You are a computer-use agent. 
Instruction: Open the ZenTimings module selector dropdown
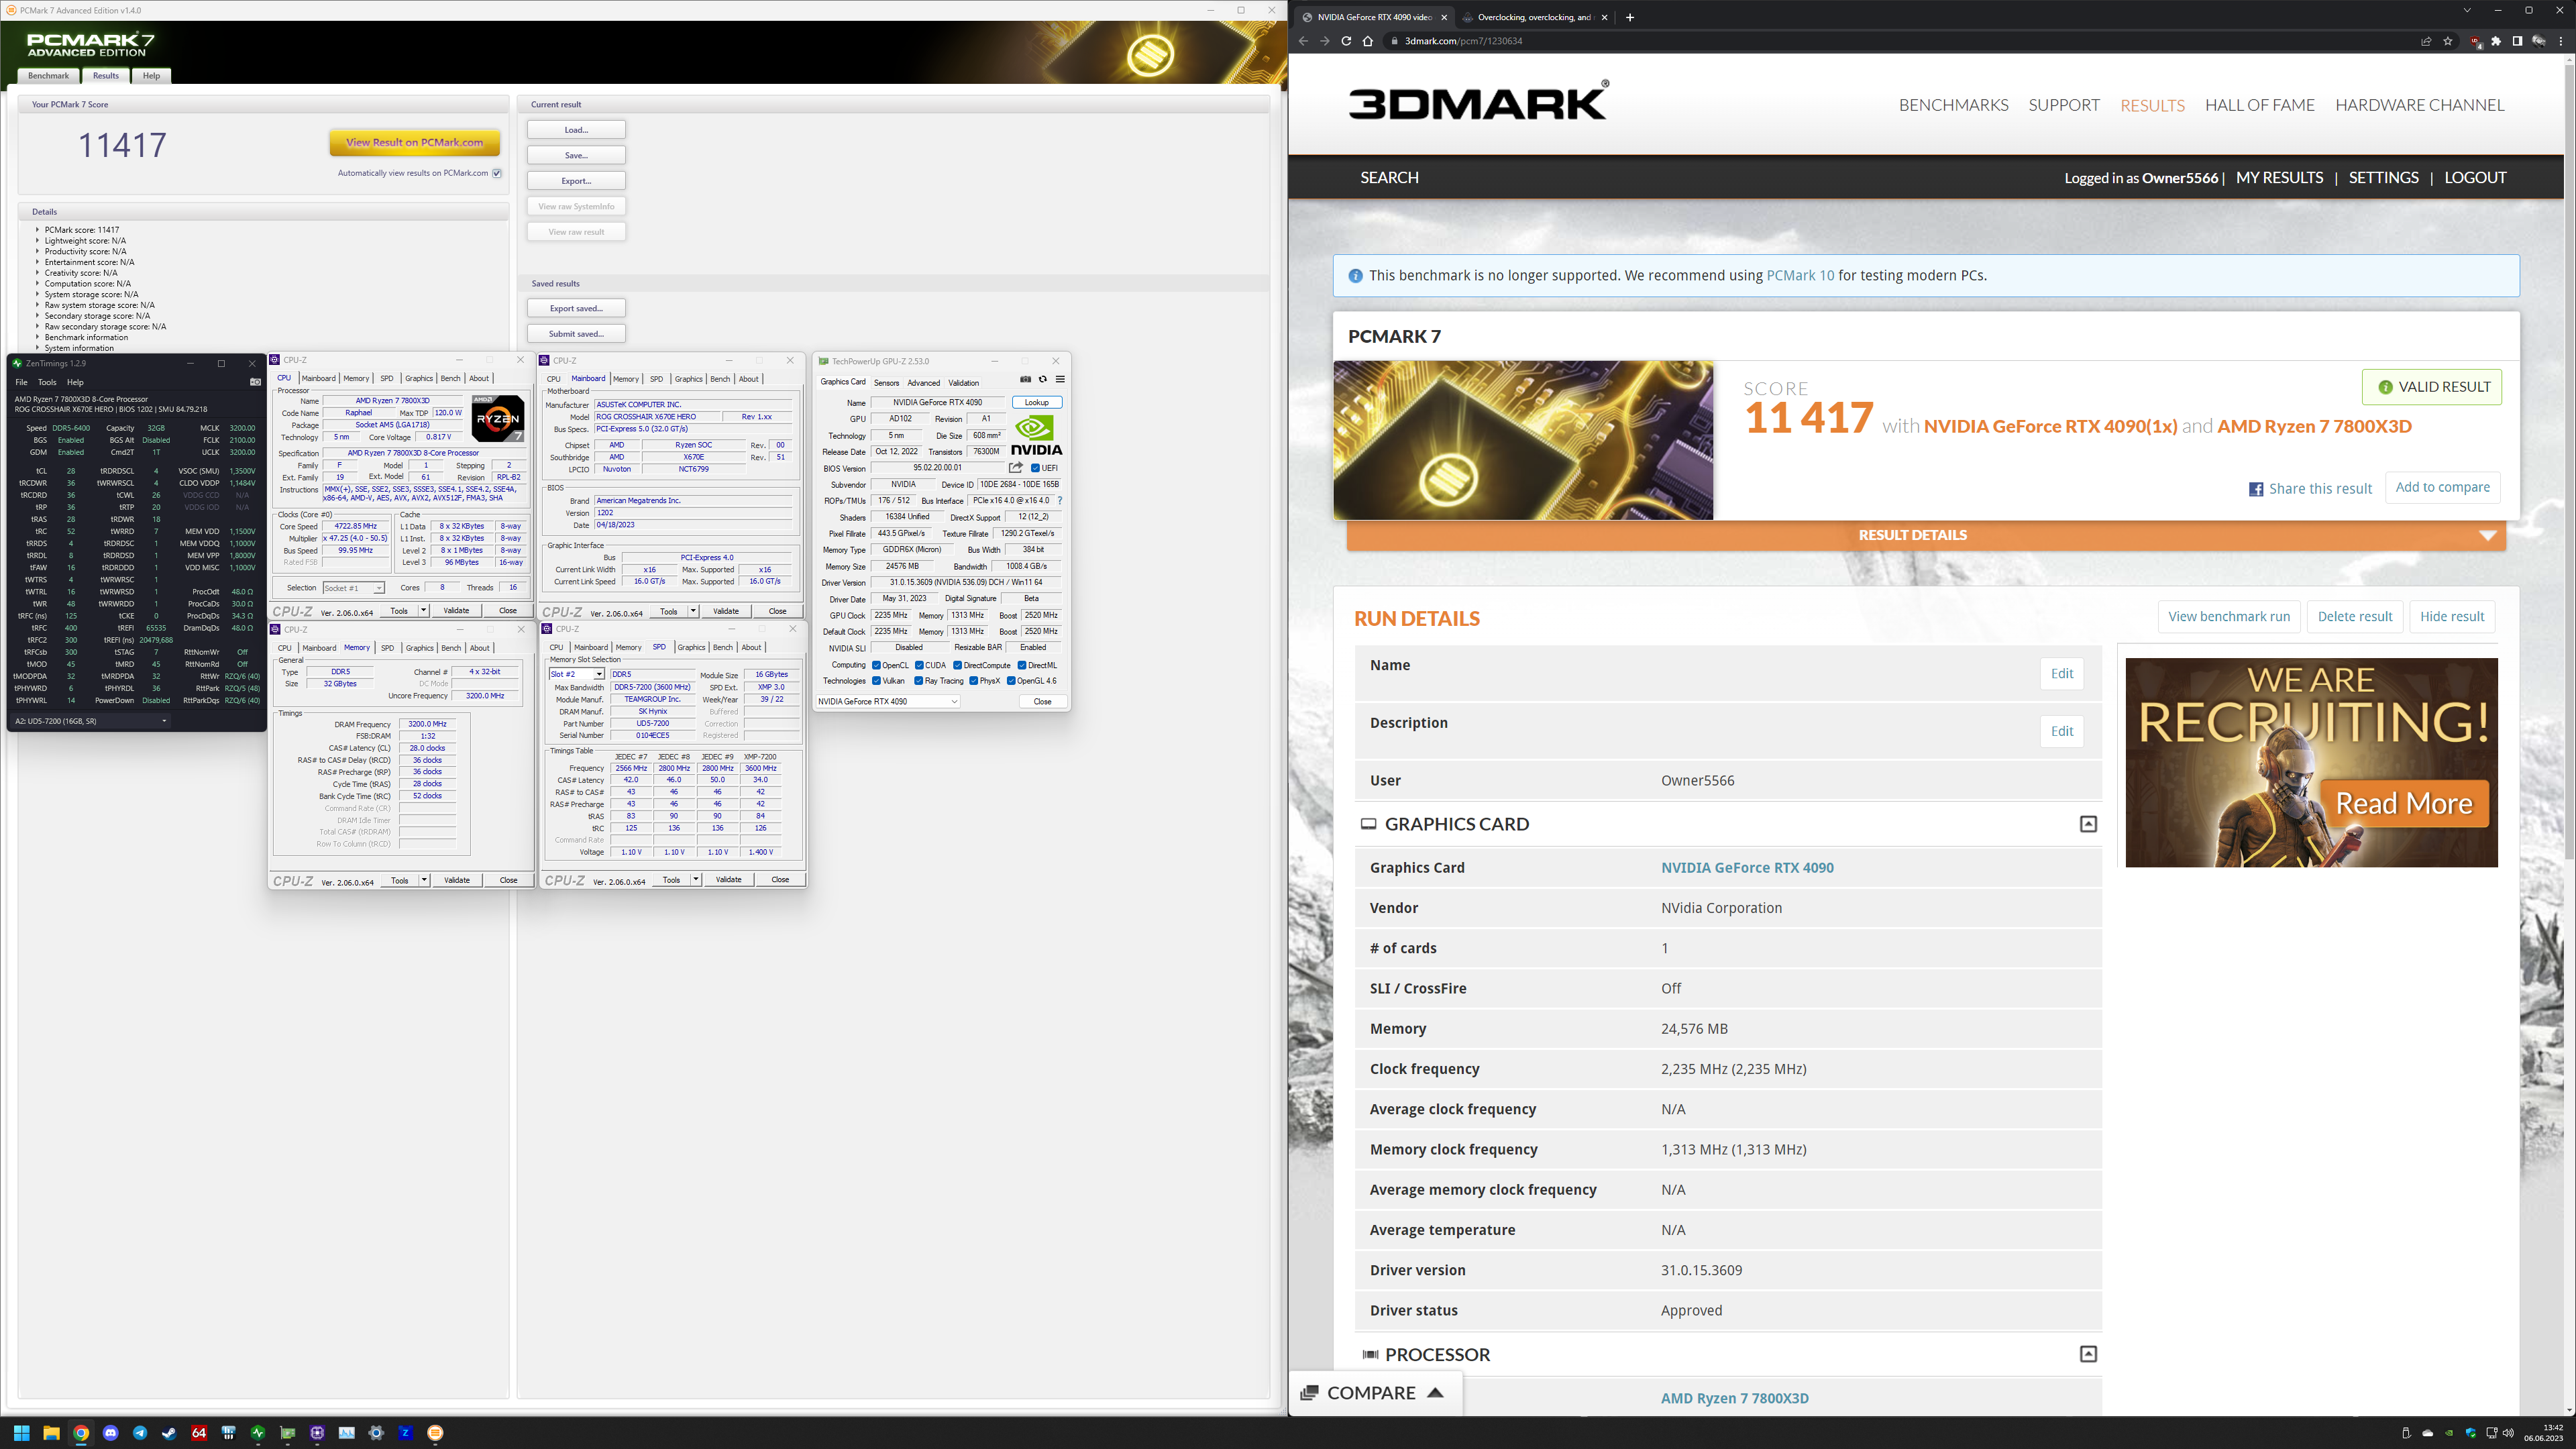(91, 721)
